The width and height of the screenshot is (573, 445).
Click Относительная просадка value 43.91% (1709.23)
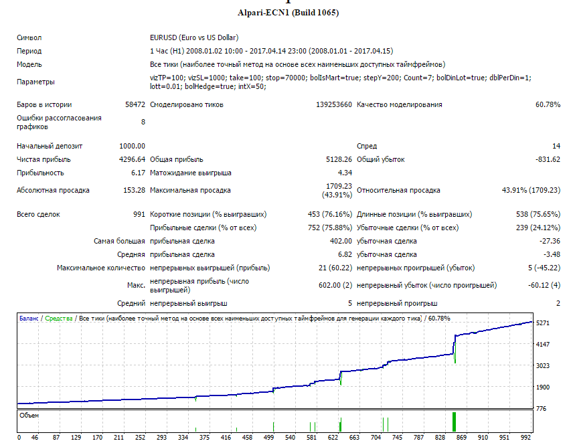pyautogui.click(x=531, y=190)
